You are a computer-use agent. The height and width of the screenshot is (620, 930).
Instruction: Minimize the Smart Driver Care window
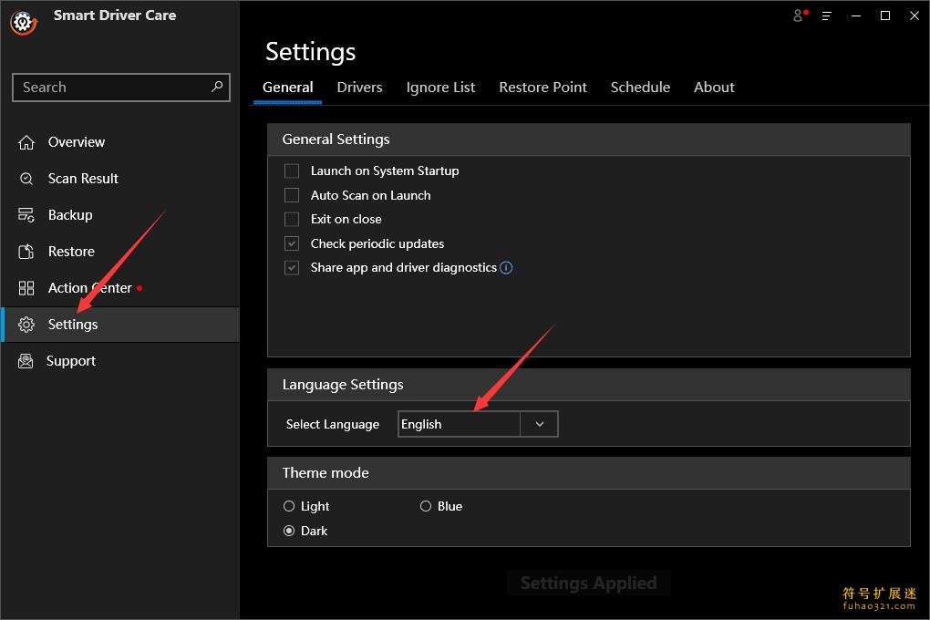(x=856, y=16)
